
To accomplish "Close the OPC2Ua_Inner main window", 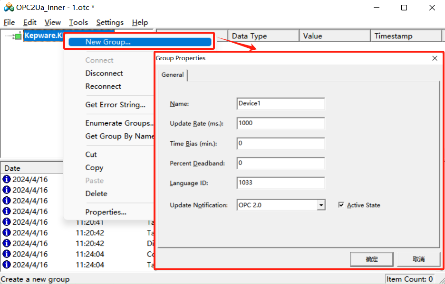I will [x=432, y=8].
